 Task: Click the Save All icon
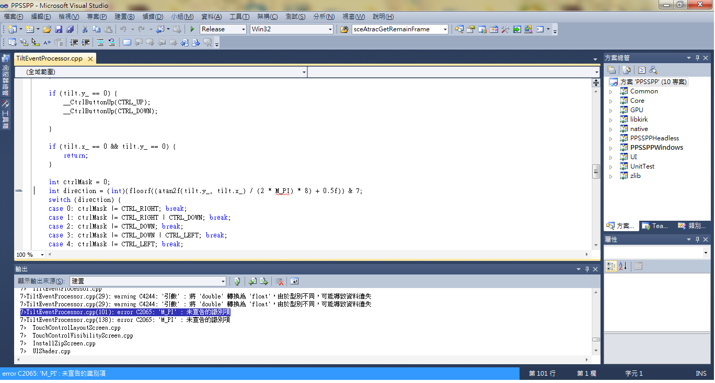(70, 29)
